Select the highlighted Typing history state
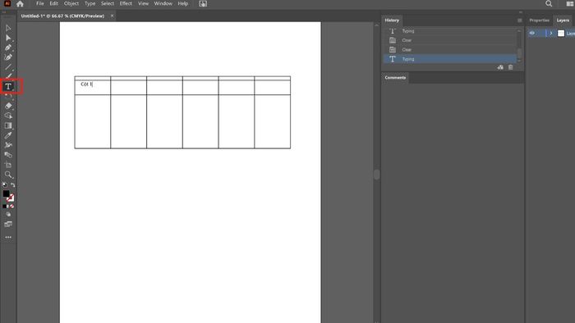 tap(450, 59)
